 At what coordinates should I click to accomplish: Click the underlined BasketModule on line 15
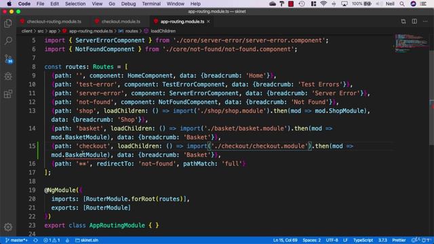(x=86, y=155)
